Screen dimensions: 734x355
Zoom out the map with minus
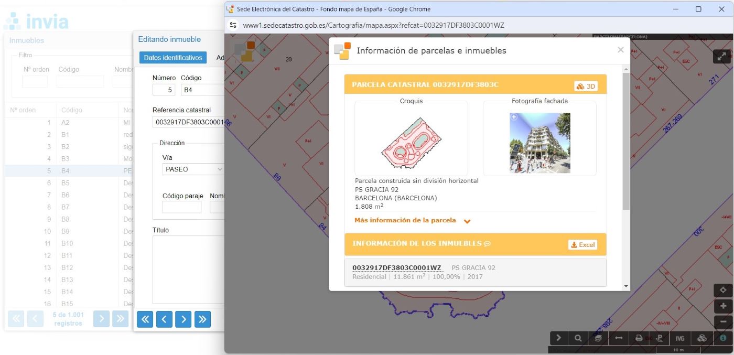(723, 321)
